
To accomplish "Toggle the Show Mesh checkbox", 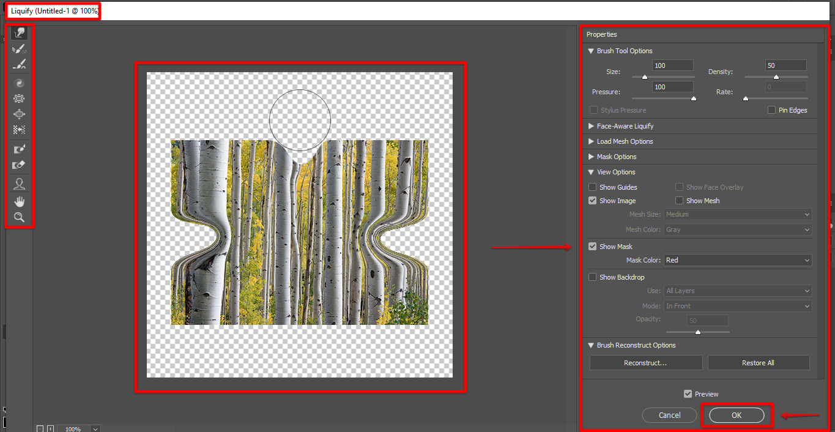I will [679, 201].
